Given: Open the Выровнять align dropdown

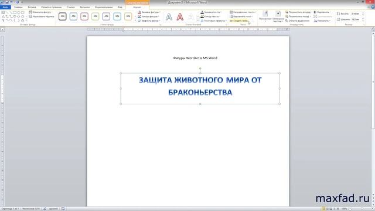Looking at the screenshot, I should pyautogui.click(x=322, y=12).
